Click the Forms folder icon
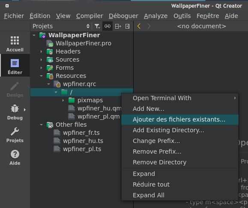248x208 pixels. pos(50,68)
